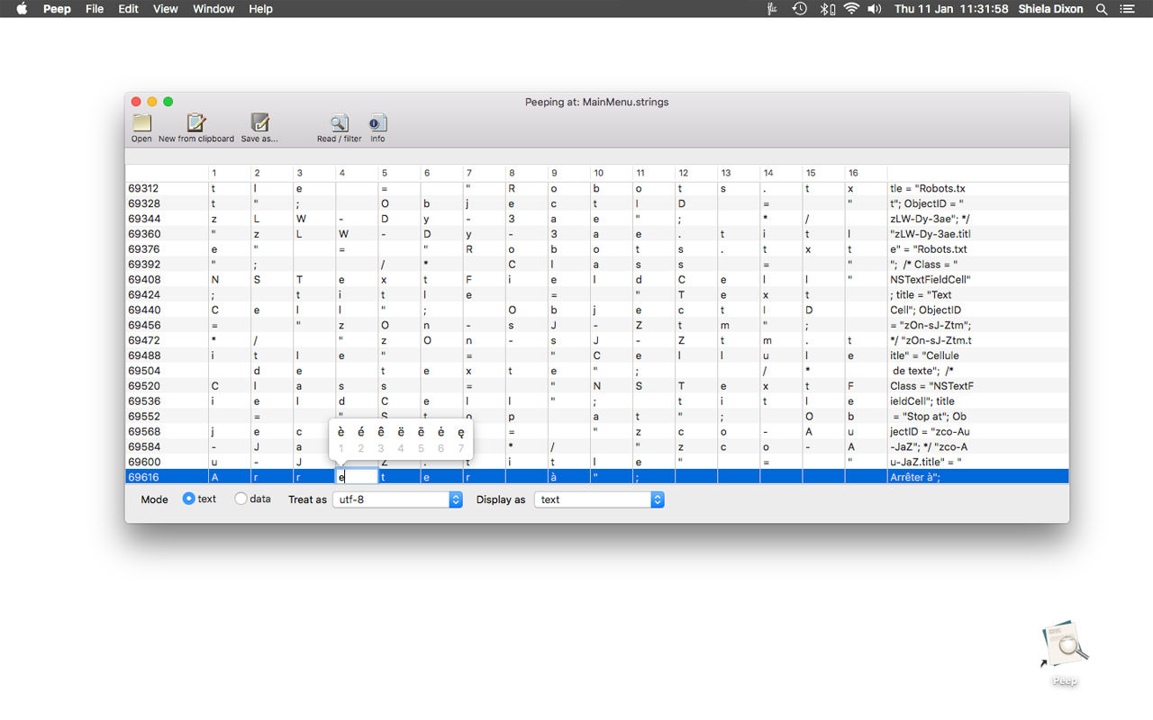
Task: Click the text 'itle" = "Cellule'
Action: [x=925, y=355]
